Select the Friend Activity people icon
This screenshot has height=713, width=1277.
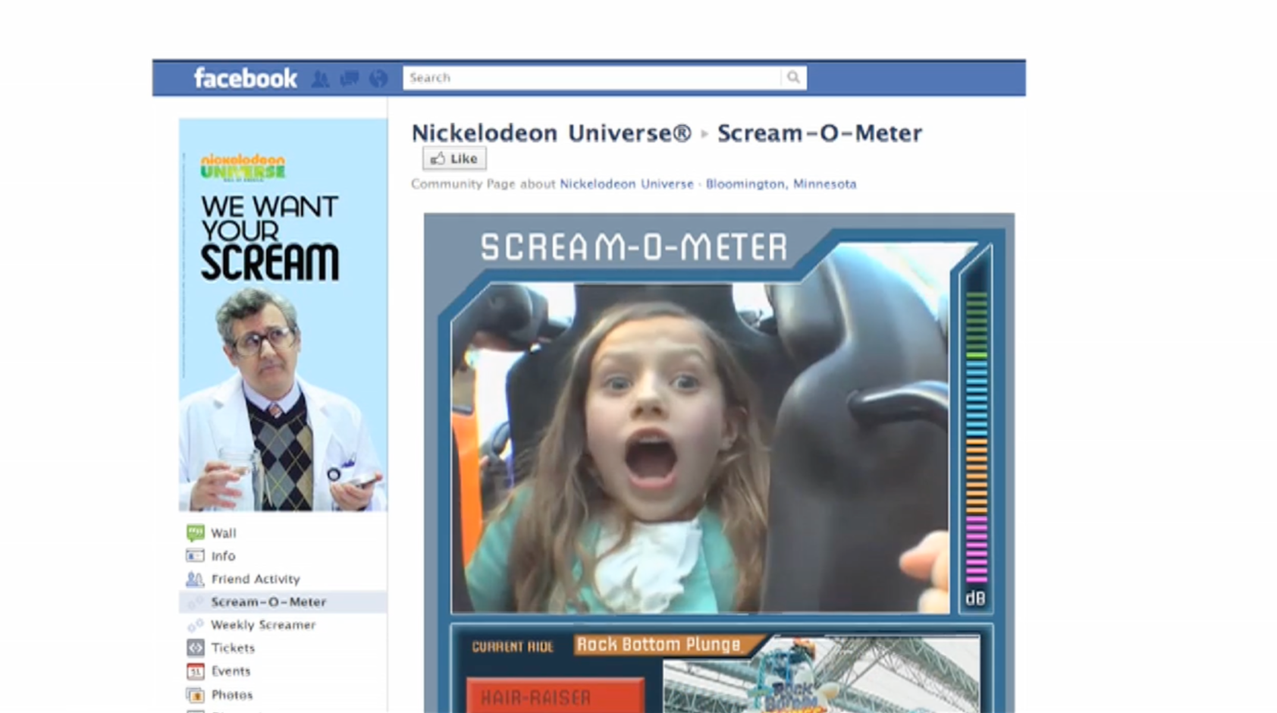pos(194,578)
